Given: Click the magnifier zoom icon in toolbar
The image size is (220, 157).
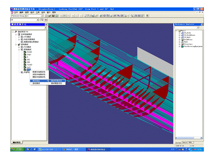Looking at the screenshot, I should pyautogui.click(x=132, y=16).
